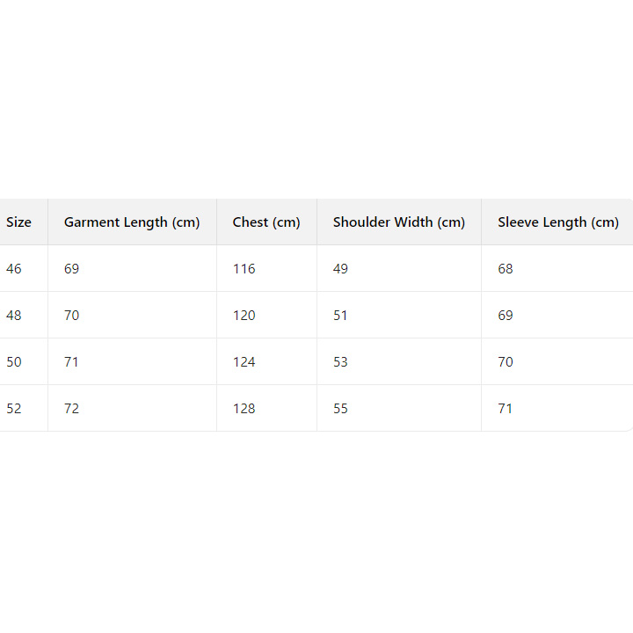This screenshot has height=633, width=633.
Task: Click the garment length value 69
Action: pos(71,269)
